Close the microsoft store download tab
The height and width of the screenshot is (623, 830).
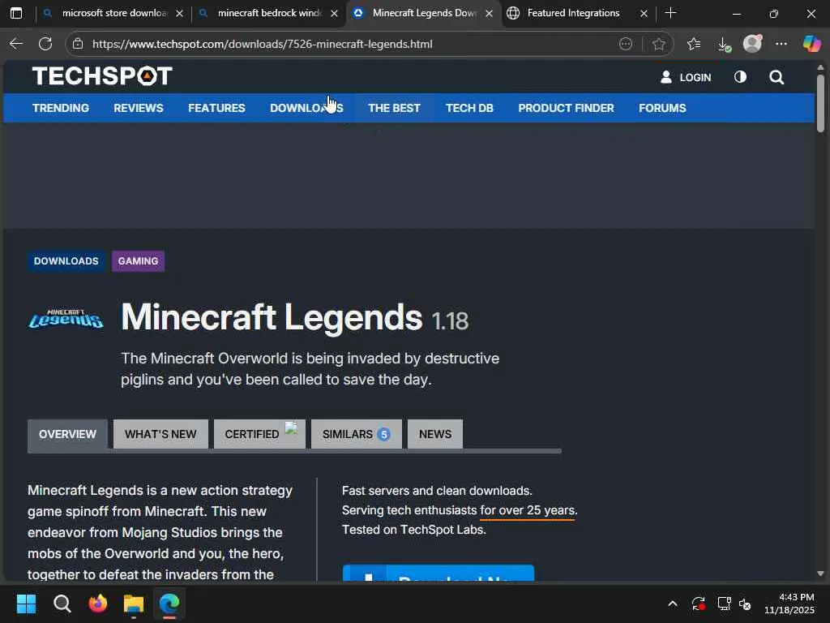[x=179, y=13]
